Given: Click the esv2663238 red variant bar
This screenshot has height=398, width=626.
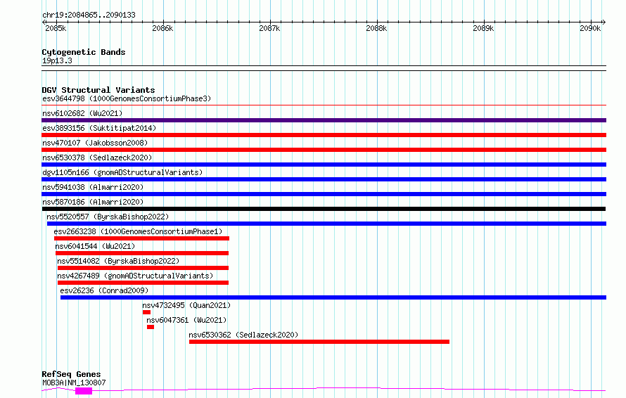Looking at the screenshot, I should click(141, 238).
